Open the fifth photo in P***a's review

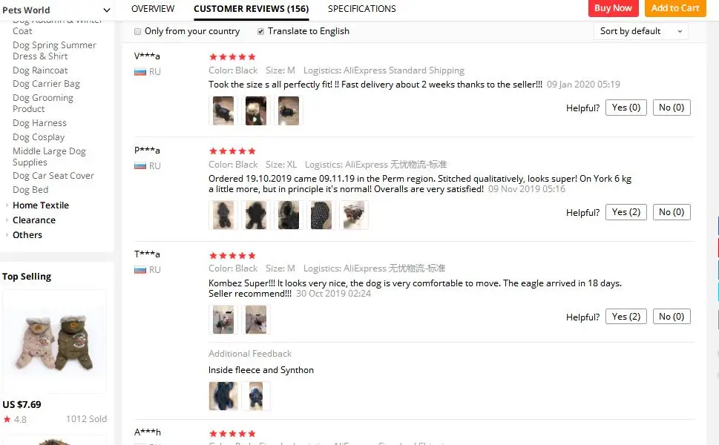[x=353, y=215]
